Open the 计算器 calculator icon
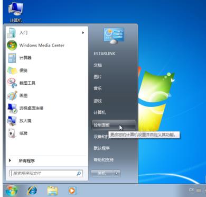Viewport: 206px width, 197px height. [x=12, y=58]
